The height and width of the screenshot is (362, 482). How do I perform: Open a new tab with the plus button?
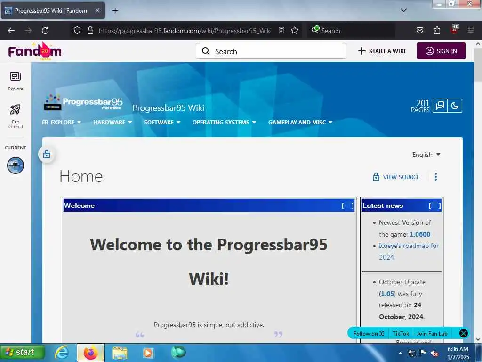point(115,11)
